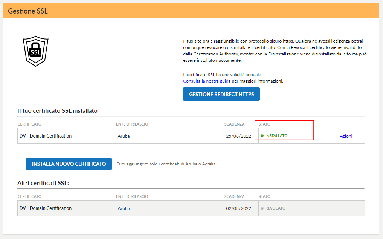This screenshot has width=383, height=239.
Task: Click the Installa Nuovo Certificato button
Action: 69,164
